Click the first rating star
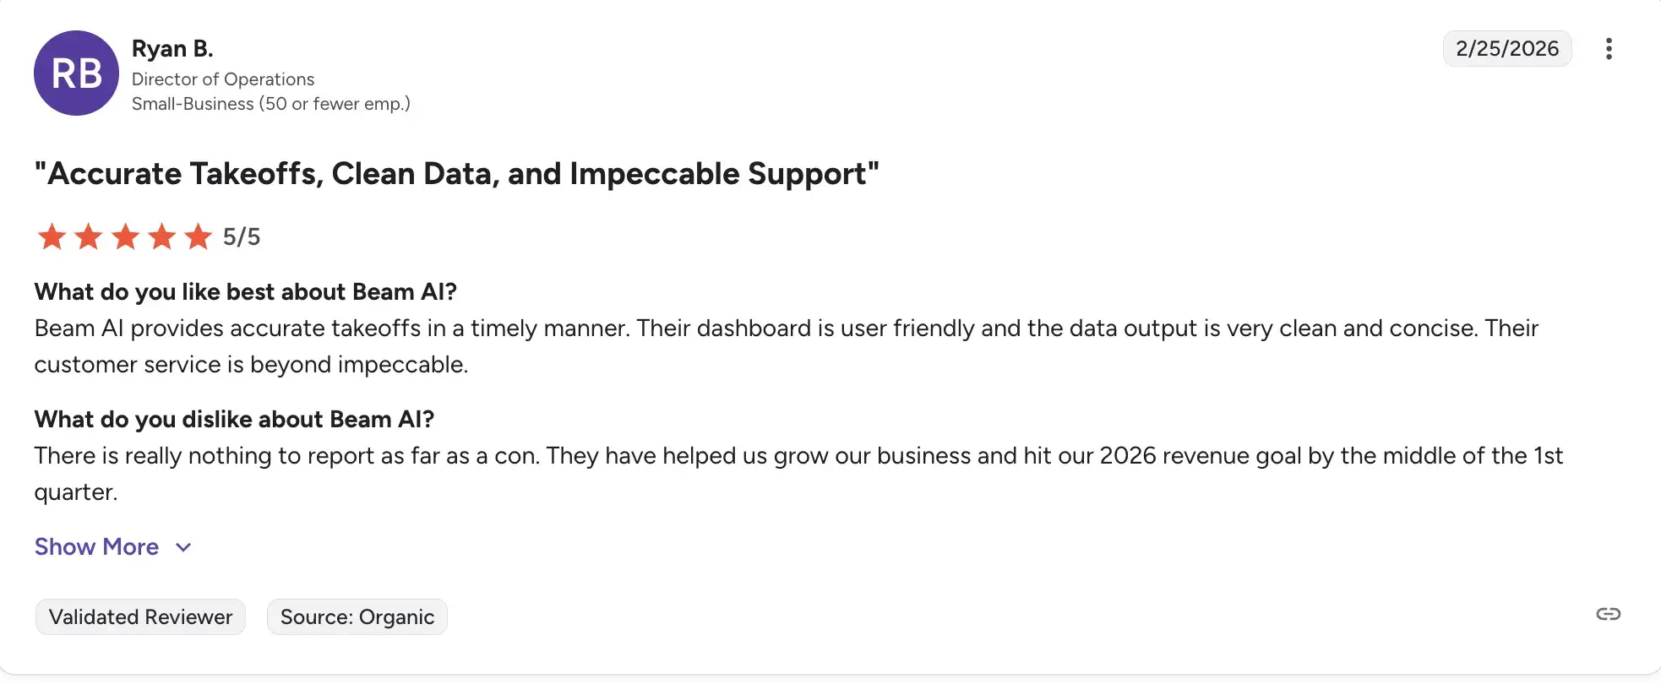Viewport: 1661px width, 684px height. [x=52, y=236]
